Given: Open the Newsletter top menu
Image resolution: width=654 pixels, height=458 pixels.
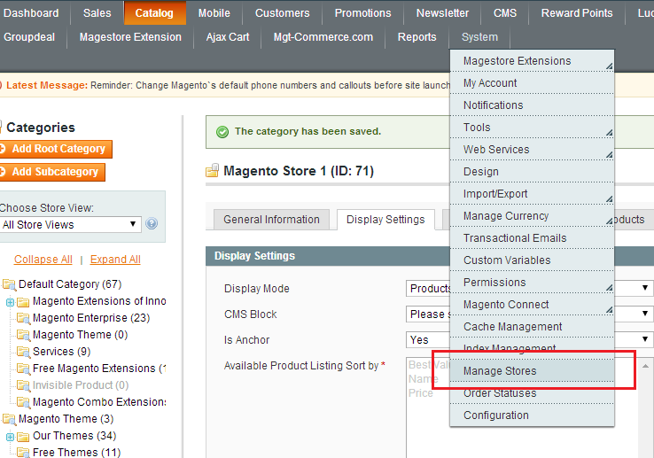Looking at the screenshot, I should tap(442, 13).
